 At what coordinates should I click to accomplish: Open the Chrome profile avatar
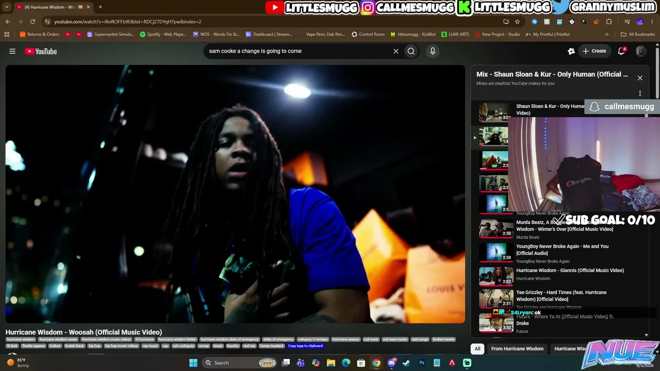640,22
